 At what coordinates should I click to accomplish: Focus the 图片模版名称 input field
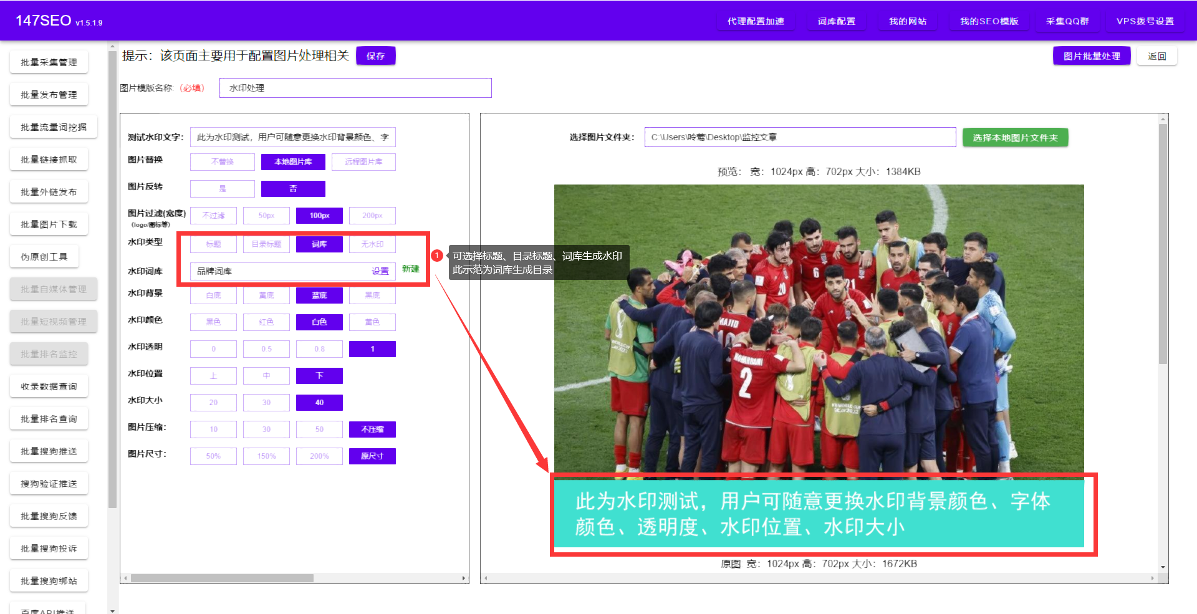pyautogui.click(x=355, y=88)
